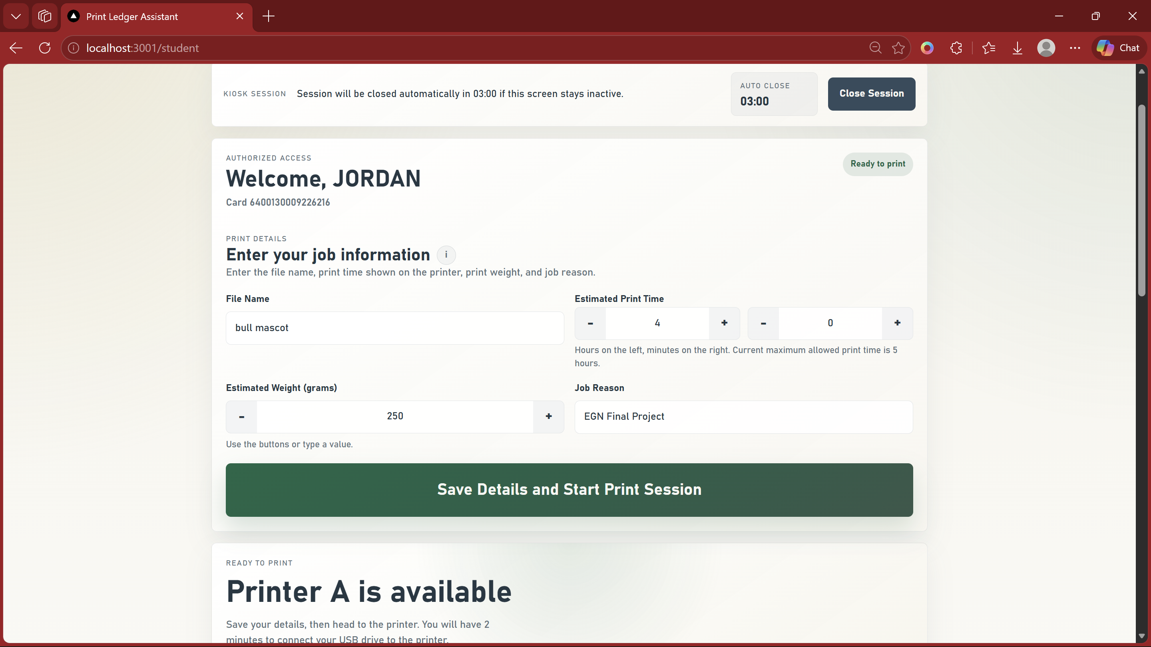Image resolution: width=1151 pixels, height=647 pixels.
Task: Open downloads icon in toolbar
Action: tap(1018, 48)
